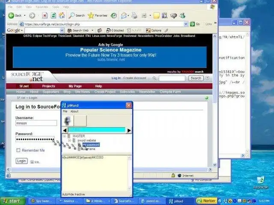Click the magnifier icon next to SourceForge search
Image resolution: width=274 pixels, height=205 pixels.
[154, 78]
